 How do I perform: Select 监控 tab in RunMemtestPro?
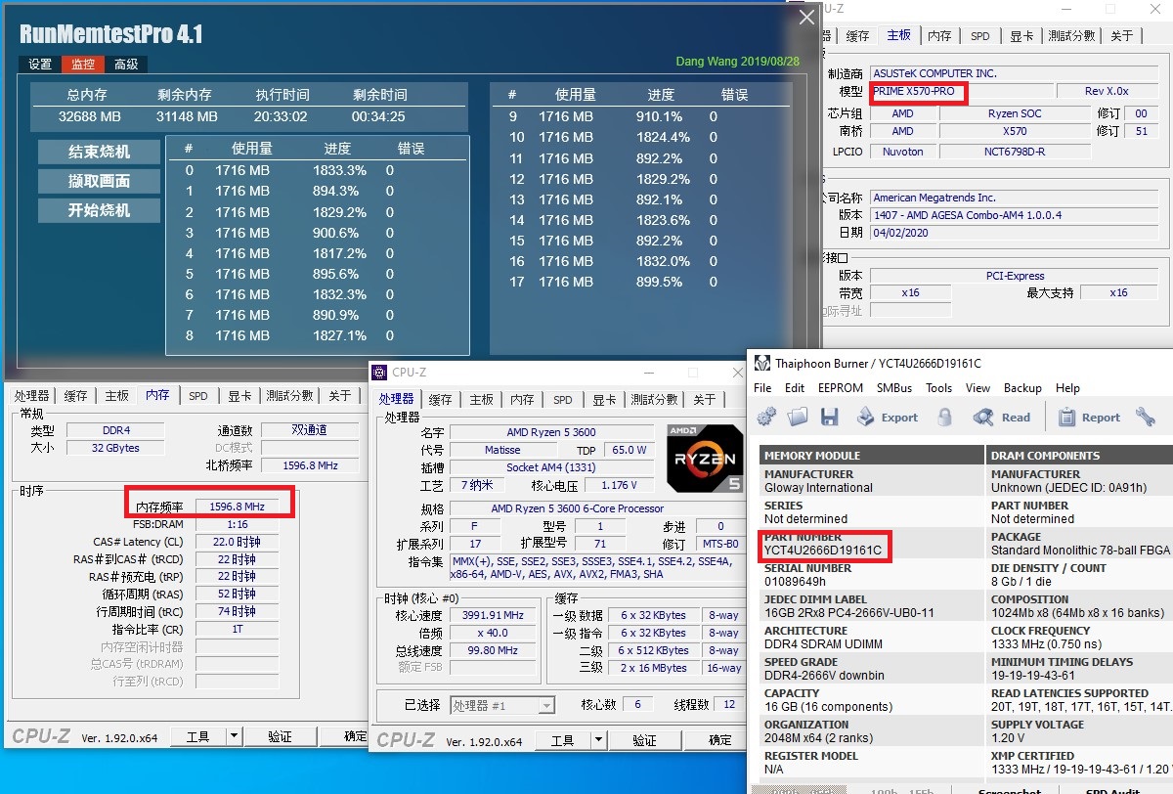83,65
